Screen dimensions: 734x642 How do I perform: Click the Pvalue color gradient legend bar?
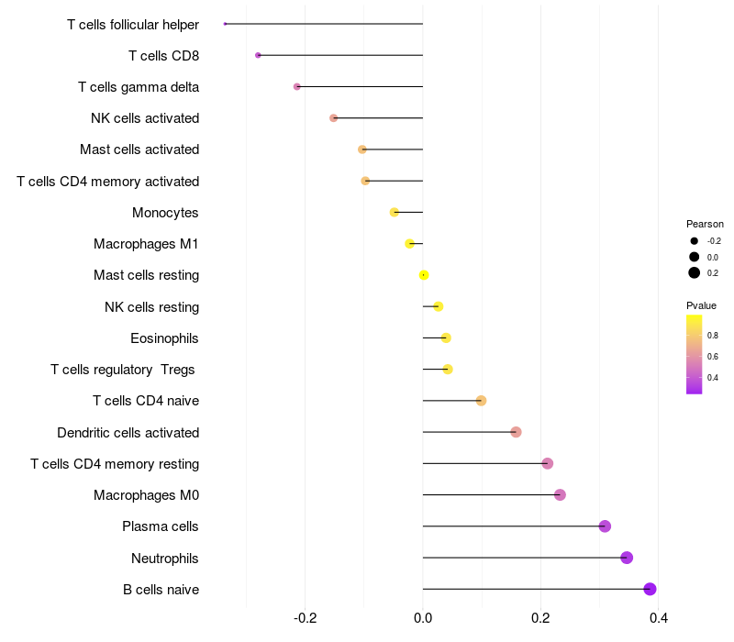coord(694,355)
